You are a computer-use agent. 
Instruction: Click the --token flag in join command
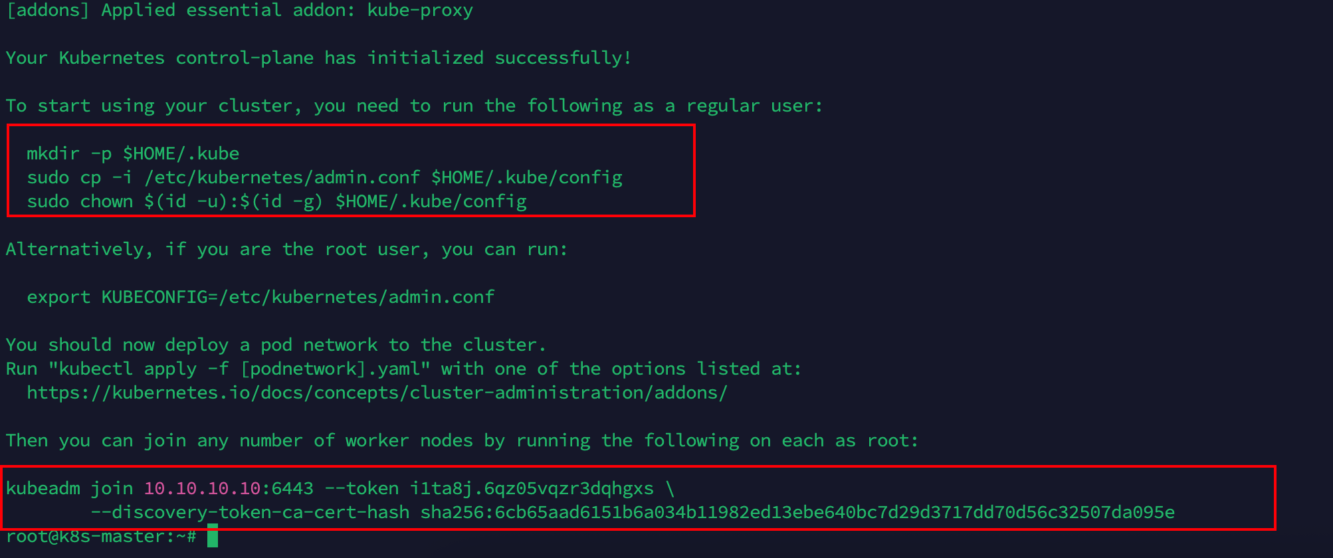click(x=361, y=488)
